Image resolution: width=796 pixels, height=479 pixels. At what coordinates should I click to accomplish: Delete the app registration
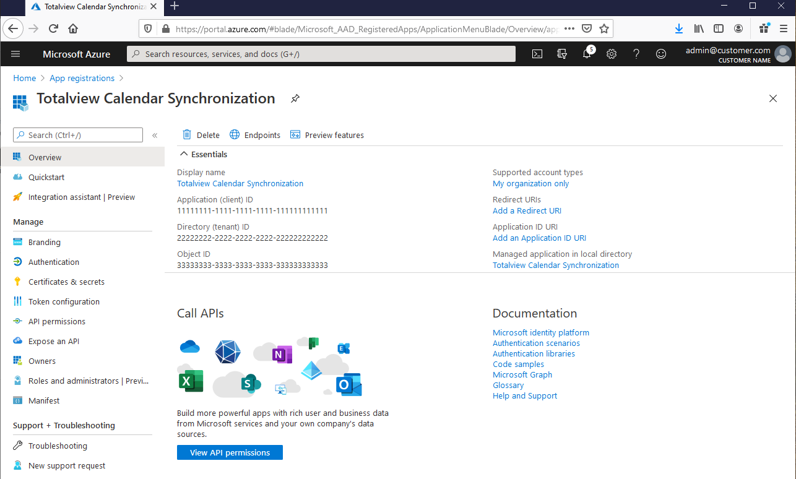click(x=201, y=135)
